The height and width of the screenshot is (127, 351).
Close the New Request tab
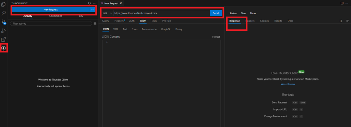(x=121, y=3)
